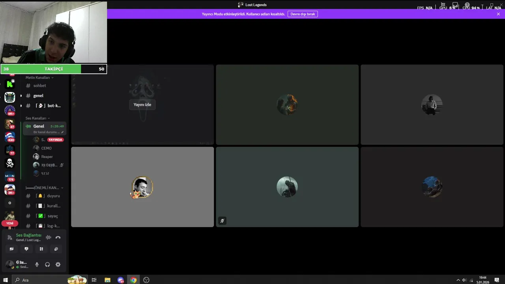Viewport: 505px width, 284px height.
Task: Switch to Discord in the taskbar
Action: [120, 280]
